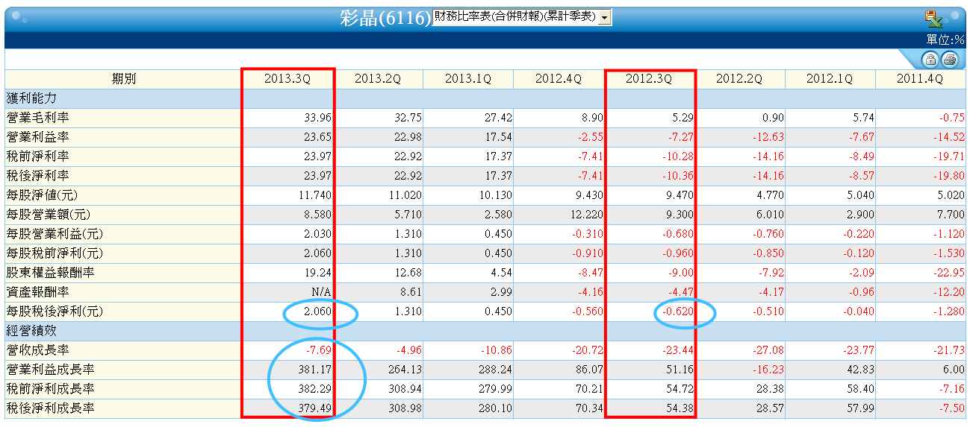Click value 33.96 in 營業毛利率 row
The image size is (973, 427).
318,117
